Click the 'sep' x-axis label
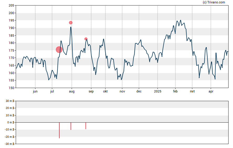The width and height of the screenshot is (233, 148). (x=91, y=91)
